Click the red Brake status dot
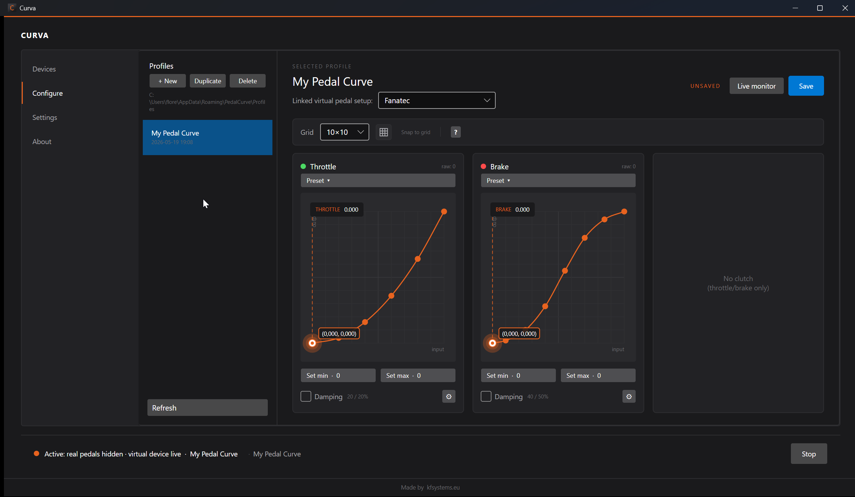The height and width of the screenshot is (497, 855). 484,166
